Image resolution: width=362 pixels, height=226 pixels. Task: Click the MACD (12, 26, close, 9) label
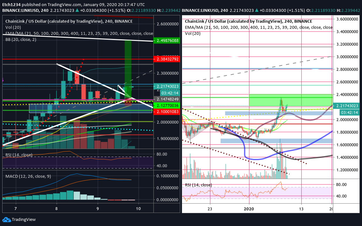click(28, 176)
